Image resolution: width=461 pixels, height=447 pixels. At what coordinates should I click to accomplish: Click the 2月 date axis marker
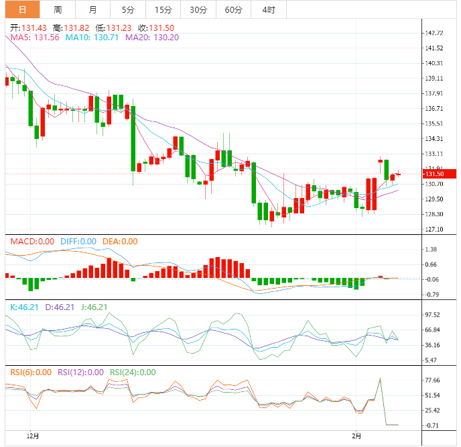(356, 436)
